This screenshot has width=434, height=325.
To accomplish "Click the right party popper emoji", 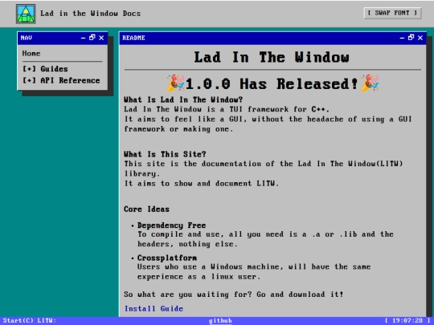I will pyautogui.click(x=370, y=83).
